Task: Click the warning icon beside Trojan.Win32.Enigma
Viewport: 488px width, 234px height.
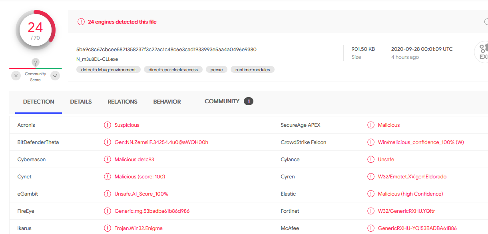Action: (108, 228)
